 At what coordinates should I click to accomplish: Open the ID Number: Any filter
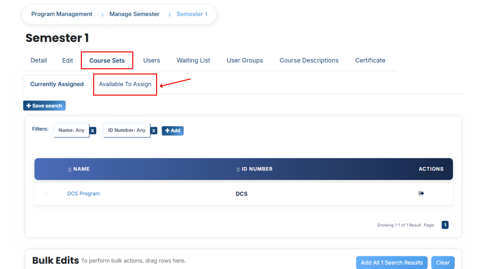point(127,130)
